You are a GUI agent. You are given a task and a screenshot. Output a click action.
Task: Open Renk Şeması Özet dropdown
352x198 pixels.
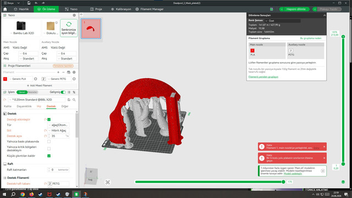click(282, 21)
